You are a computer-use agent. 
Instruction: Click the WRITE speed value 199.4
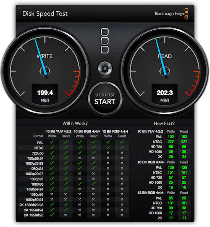point(45,93)
